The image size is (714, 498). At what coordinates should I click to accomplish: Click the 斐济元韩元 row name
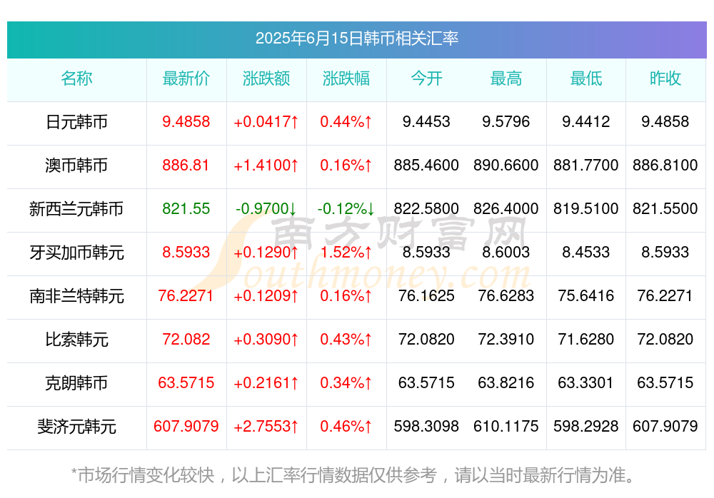click(76, 427)
